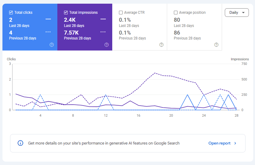Image resolution: width=255 pixels, height=165 pixels.
Task: Click the 500 impressions axis tick
Action: click(x=244, y=79)
